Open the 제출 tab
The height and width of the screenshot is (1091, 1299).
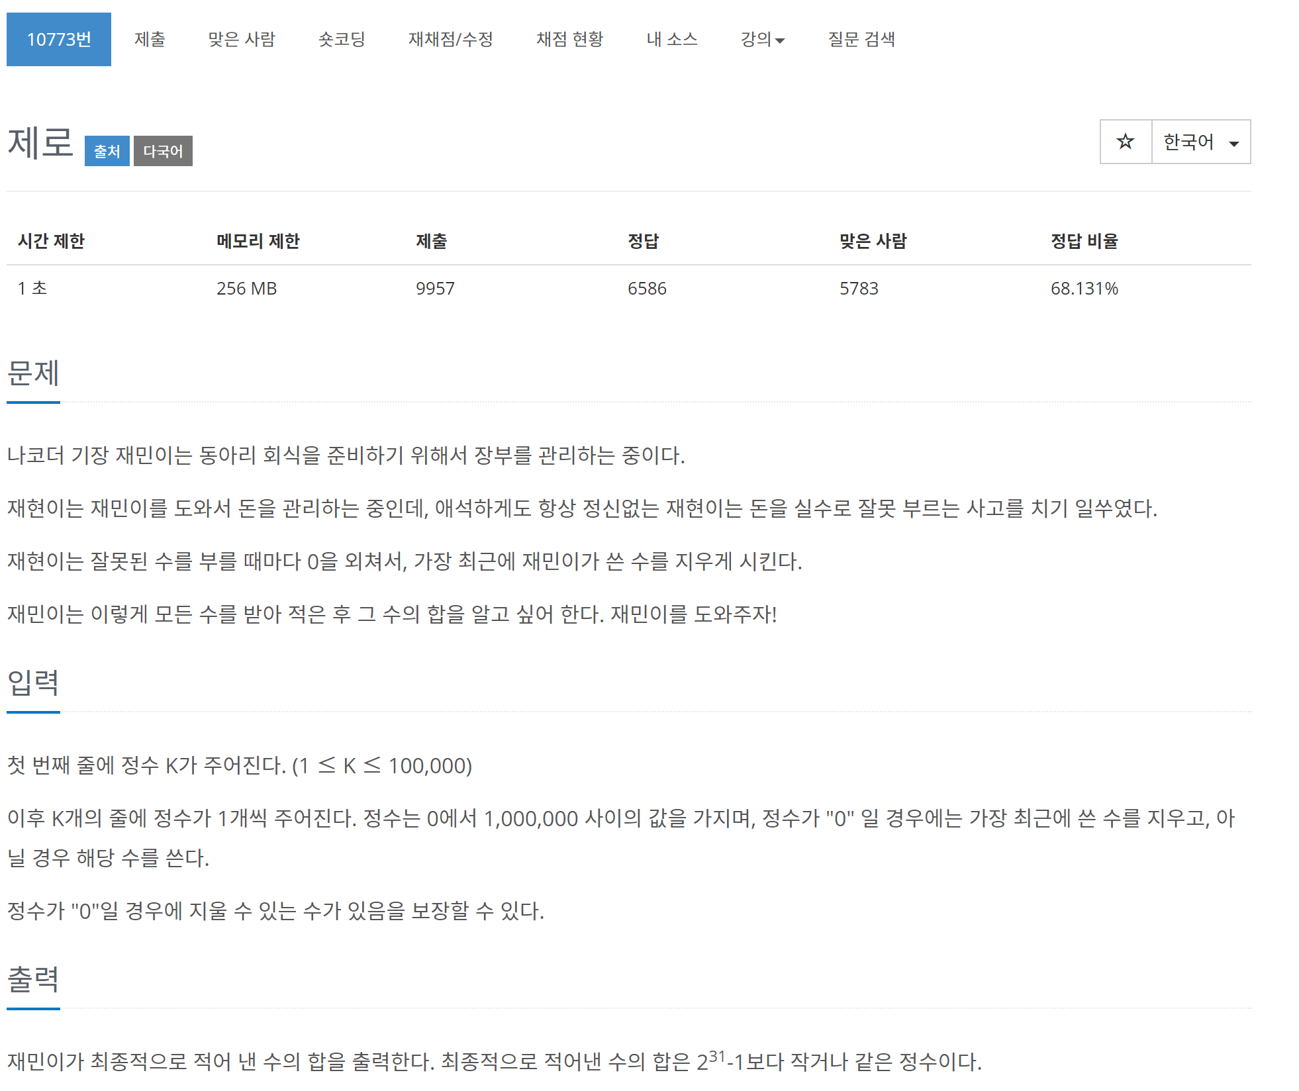(150, 39)
